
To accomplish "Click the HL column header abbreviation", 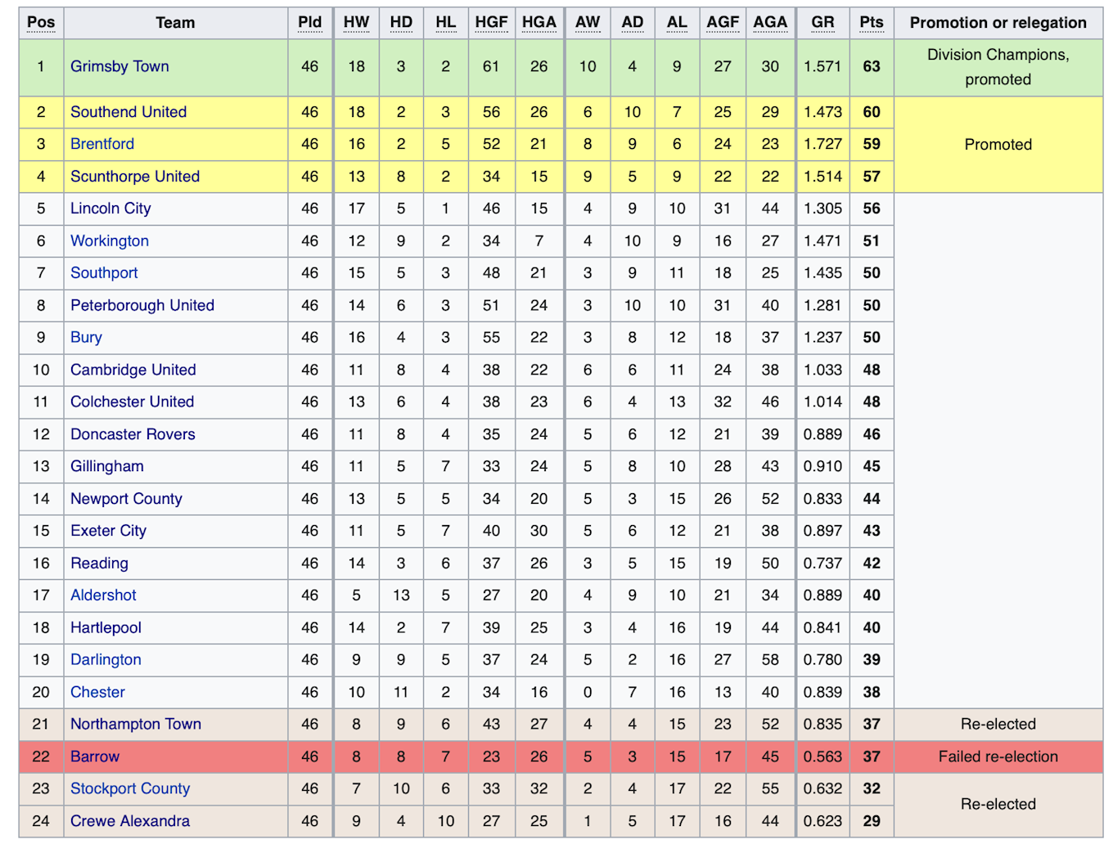I will click(445, 23).
